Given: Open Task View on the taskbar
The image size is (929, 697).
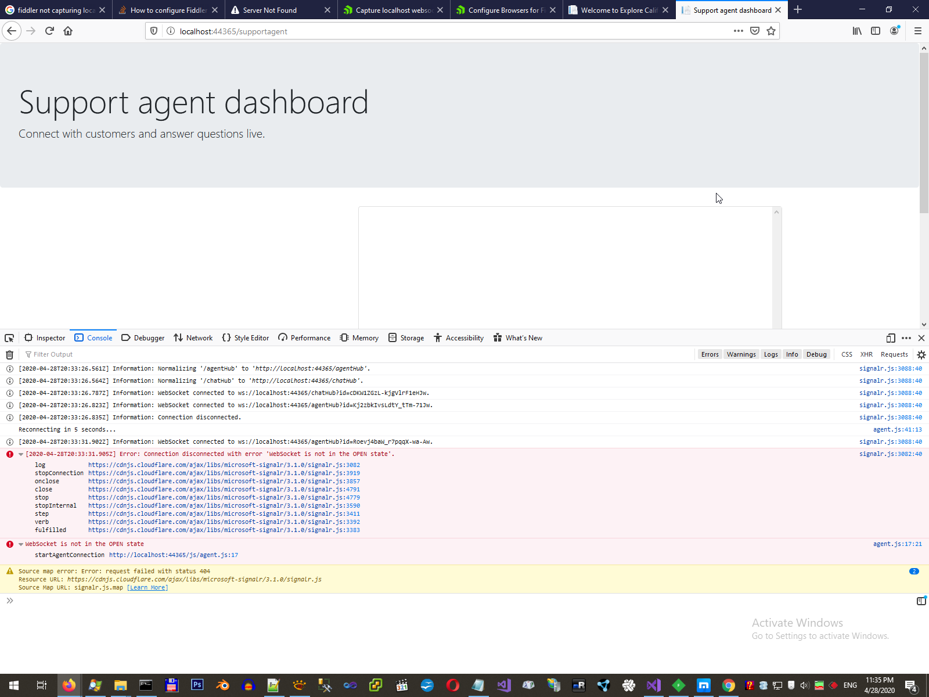Looking at the screenshot, I should click(x=41, y=685).
